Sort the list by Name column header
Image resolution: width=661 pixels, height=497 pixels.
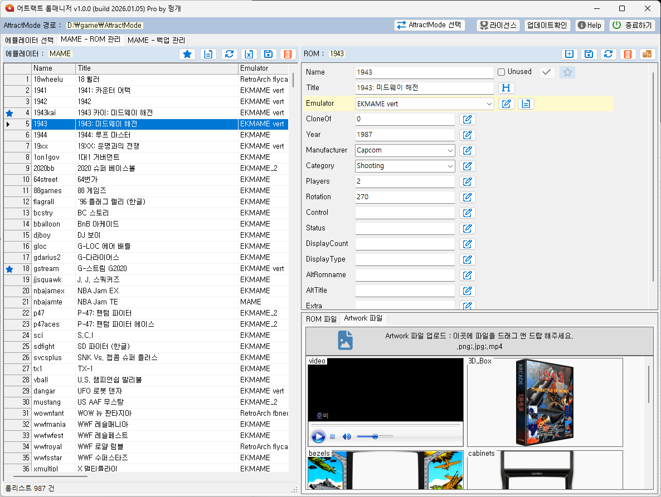coord(54,68)
